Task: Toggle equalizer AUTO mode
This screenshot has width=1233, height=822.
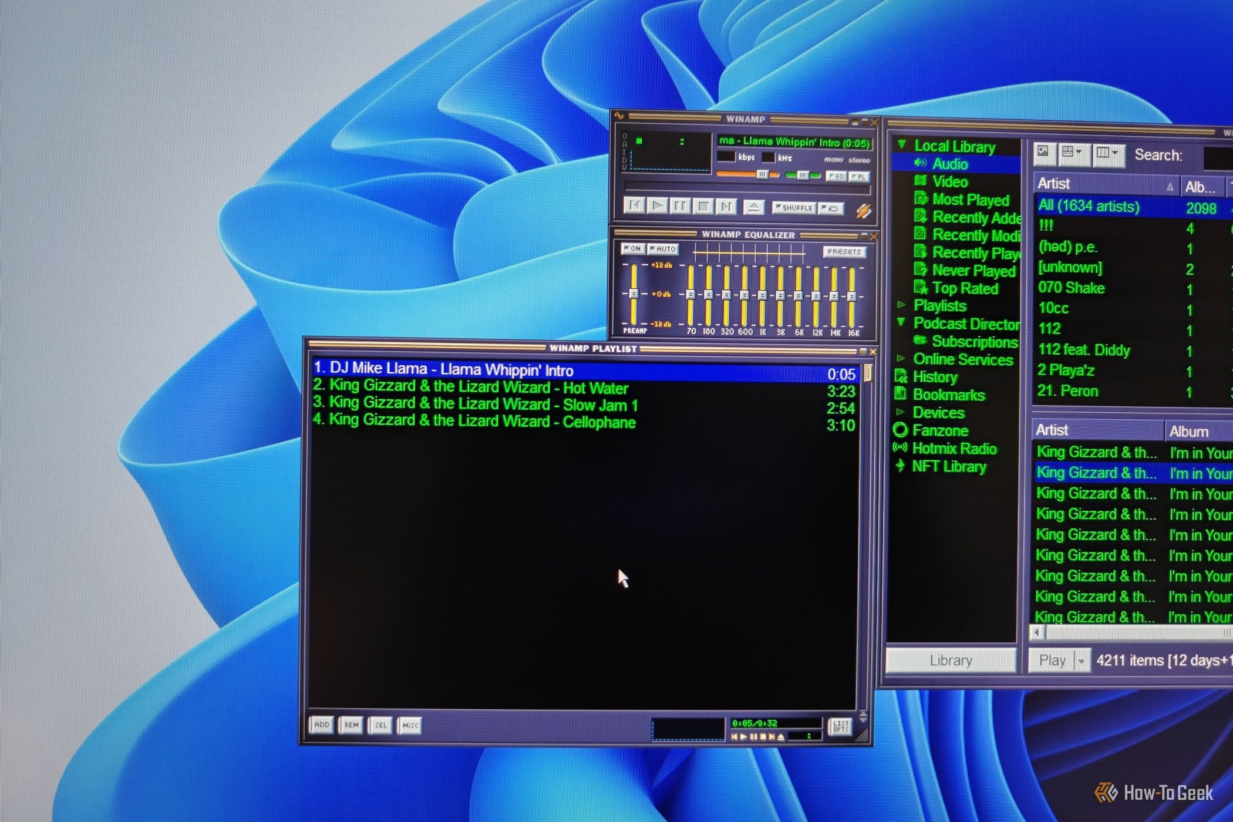Action: (663, 249)
